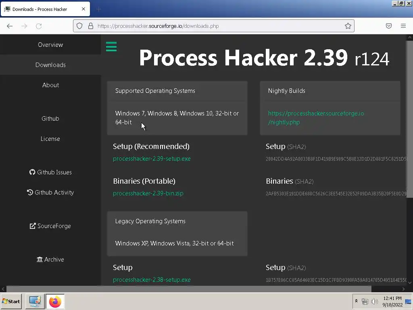413x310 pixels.
Task: Download processhacker-2.39-setup.exe
Action: 152,158
